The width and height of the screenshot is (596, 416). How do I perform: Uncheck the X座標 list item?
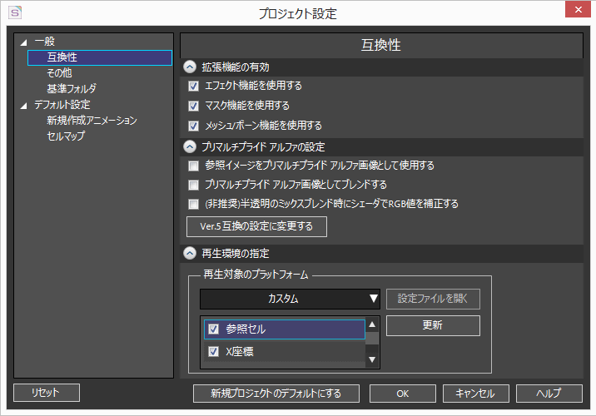pos(214,352)
